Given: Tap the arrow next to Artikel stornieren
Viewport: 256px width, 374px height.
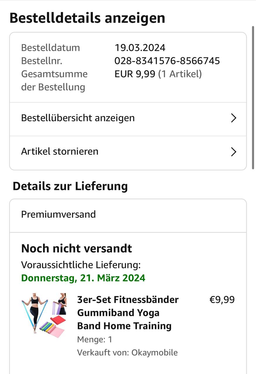Looking at the screenshot, I should click(233, 152).
